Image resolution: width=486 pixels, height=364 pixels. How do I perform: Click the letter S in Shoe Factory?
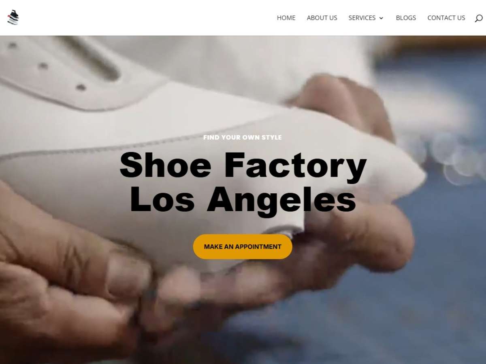[x=132, y=165]
